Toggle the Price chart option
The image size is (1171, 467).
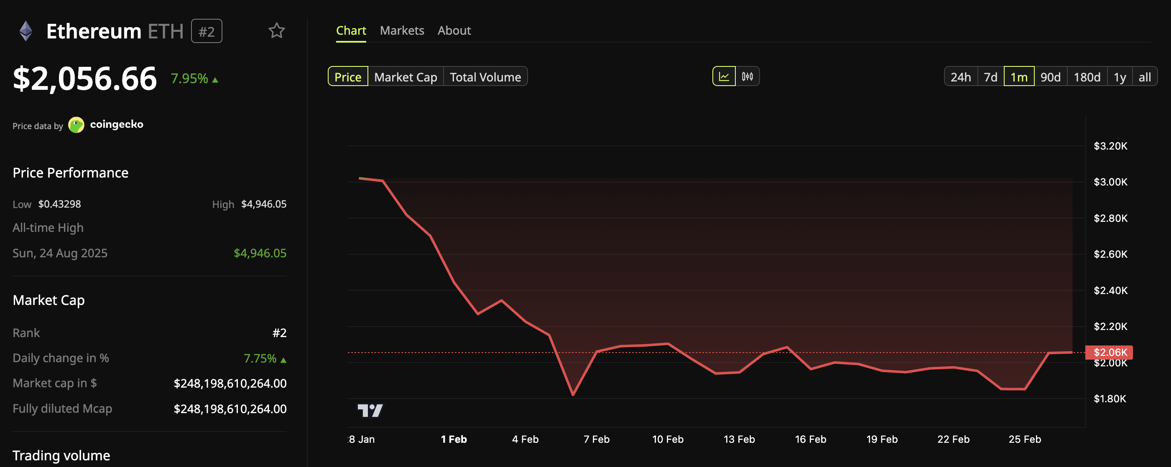pos(348,76)
